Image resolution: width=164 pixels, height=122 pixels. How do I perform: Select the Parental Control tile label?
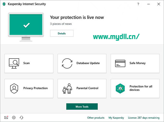click(x=87, y=88)
